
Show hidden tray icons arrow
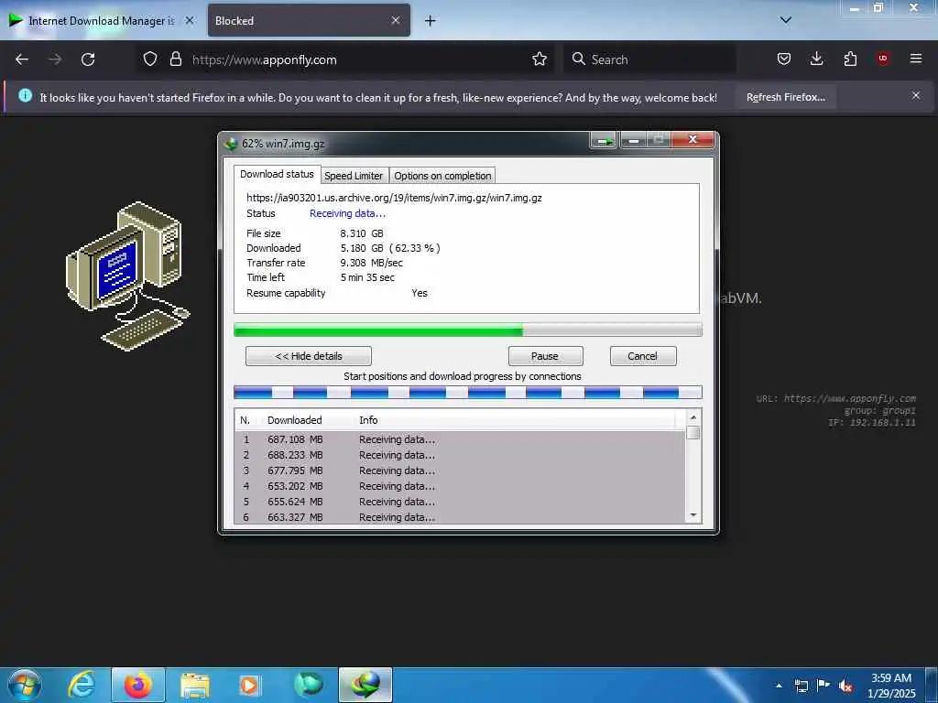[x=779, y=687]
